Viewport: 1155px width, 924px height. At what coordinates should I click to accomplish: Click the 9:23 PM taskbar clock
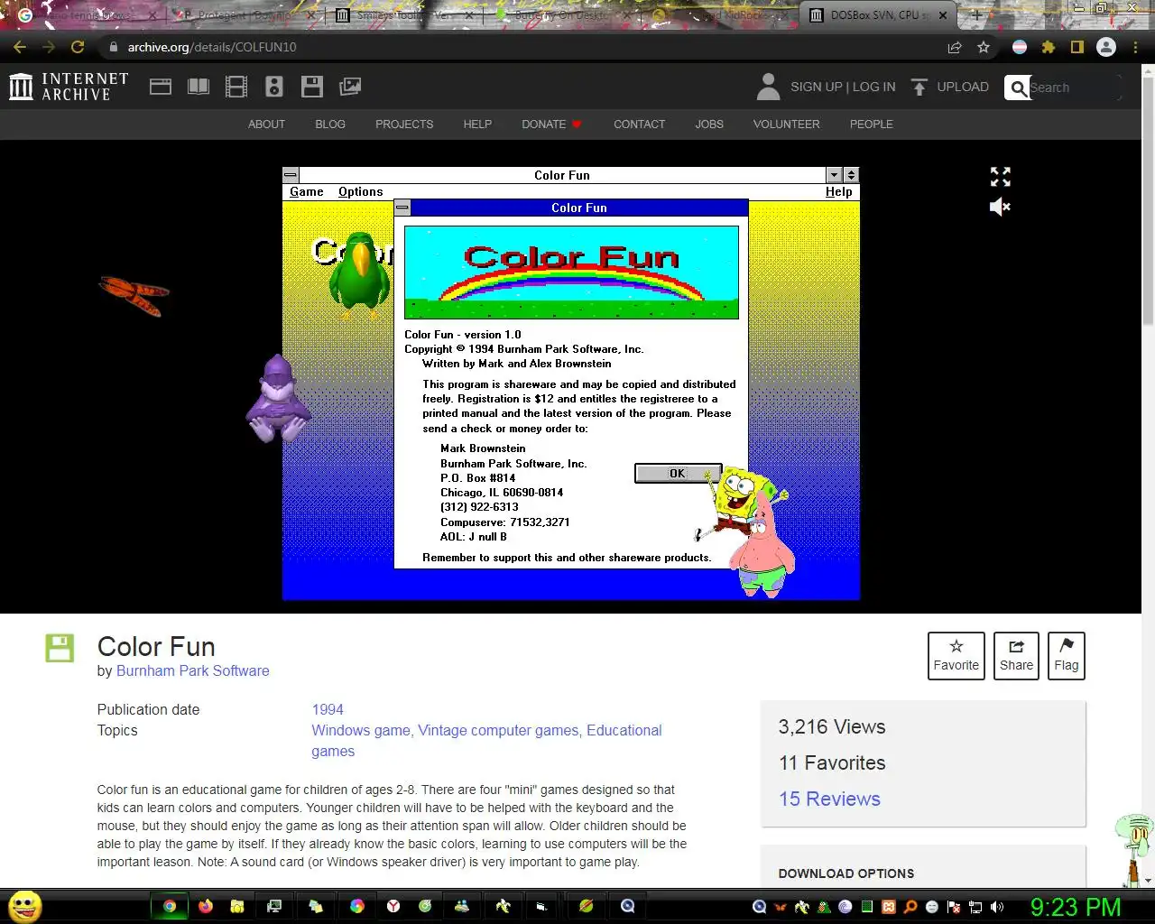pyautogui.click(x=1076, y=907)
